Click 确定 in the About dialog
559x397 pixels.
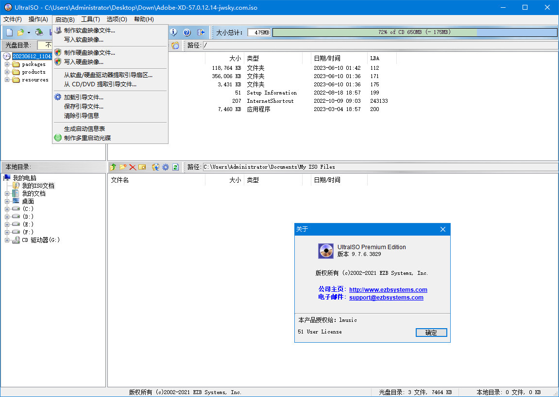(431, 333)
